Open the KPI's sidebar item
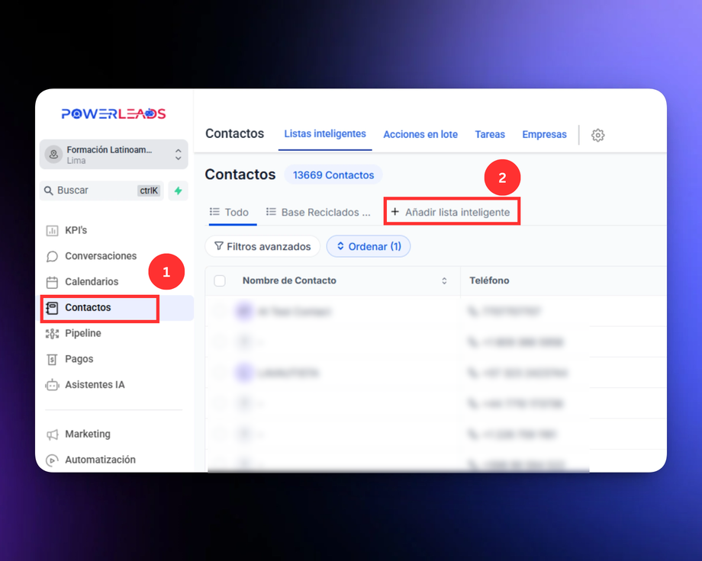Image resolution: width=702 pixels, height=561 pixels. tap(114, 230)
